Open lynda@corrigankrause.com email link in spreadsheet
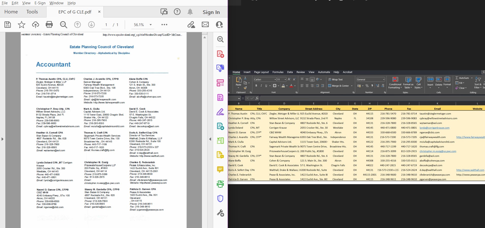485x228 pixels. 434,128
